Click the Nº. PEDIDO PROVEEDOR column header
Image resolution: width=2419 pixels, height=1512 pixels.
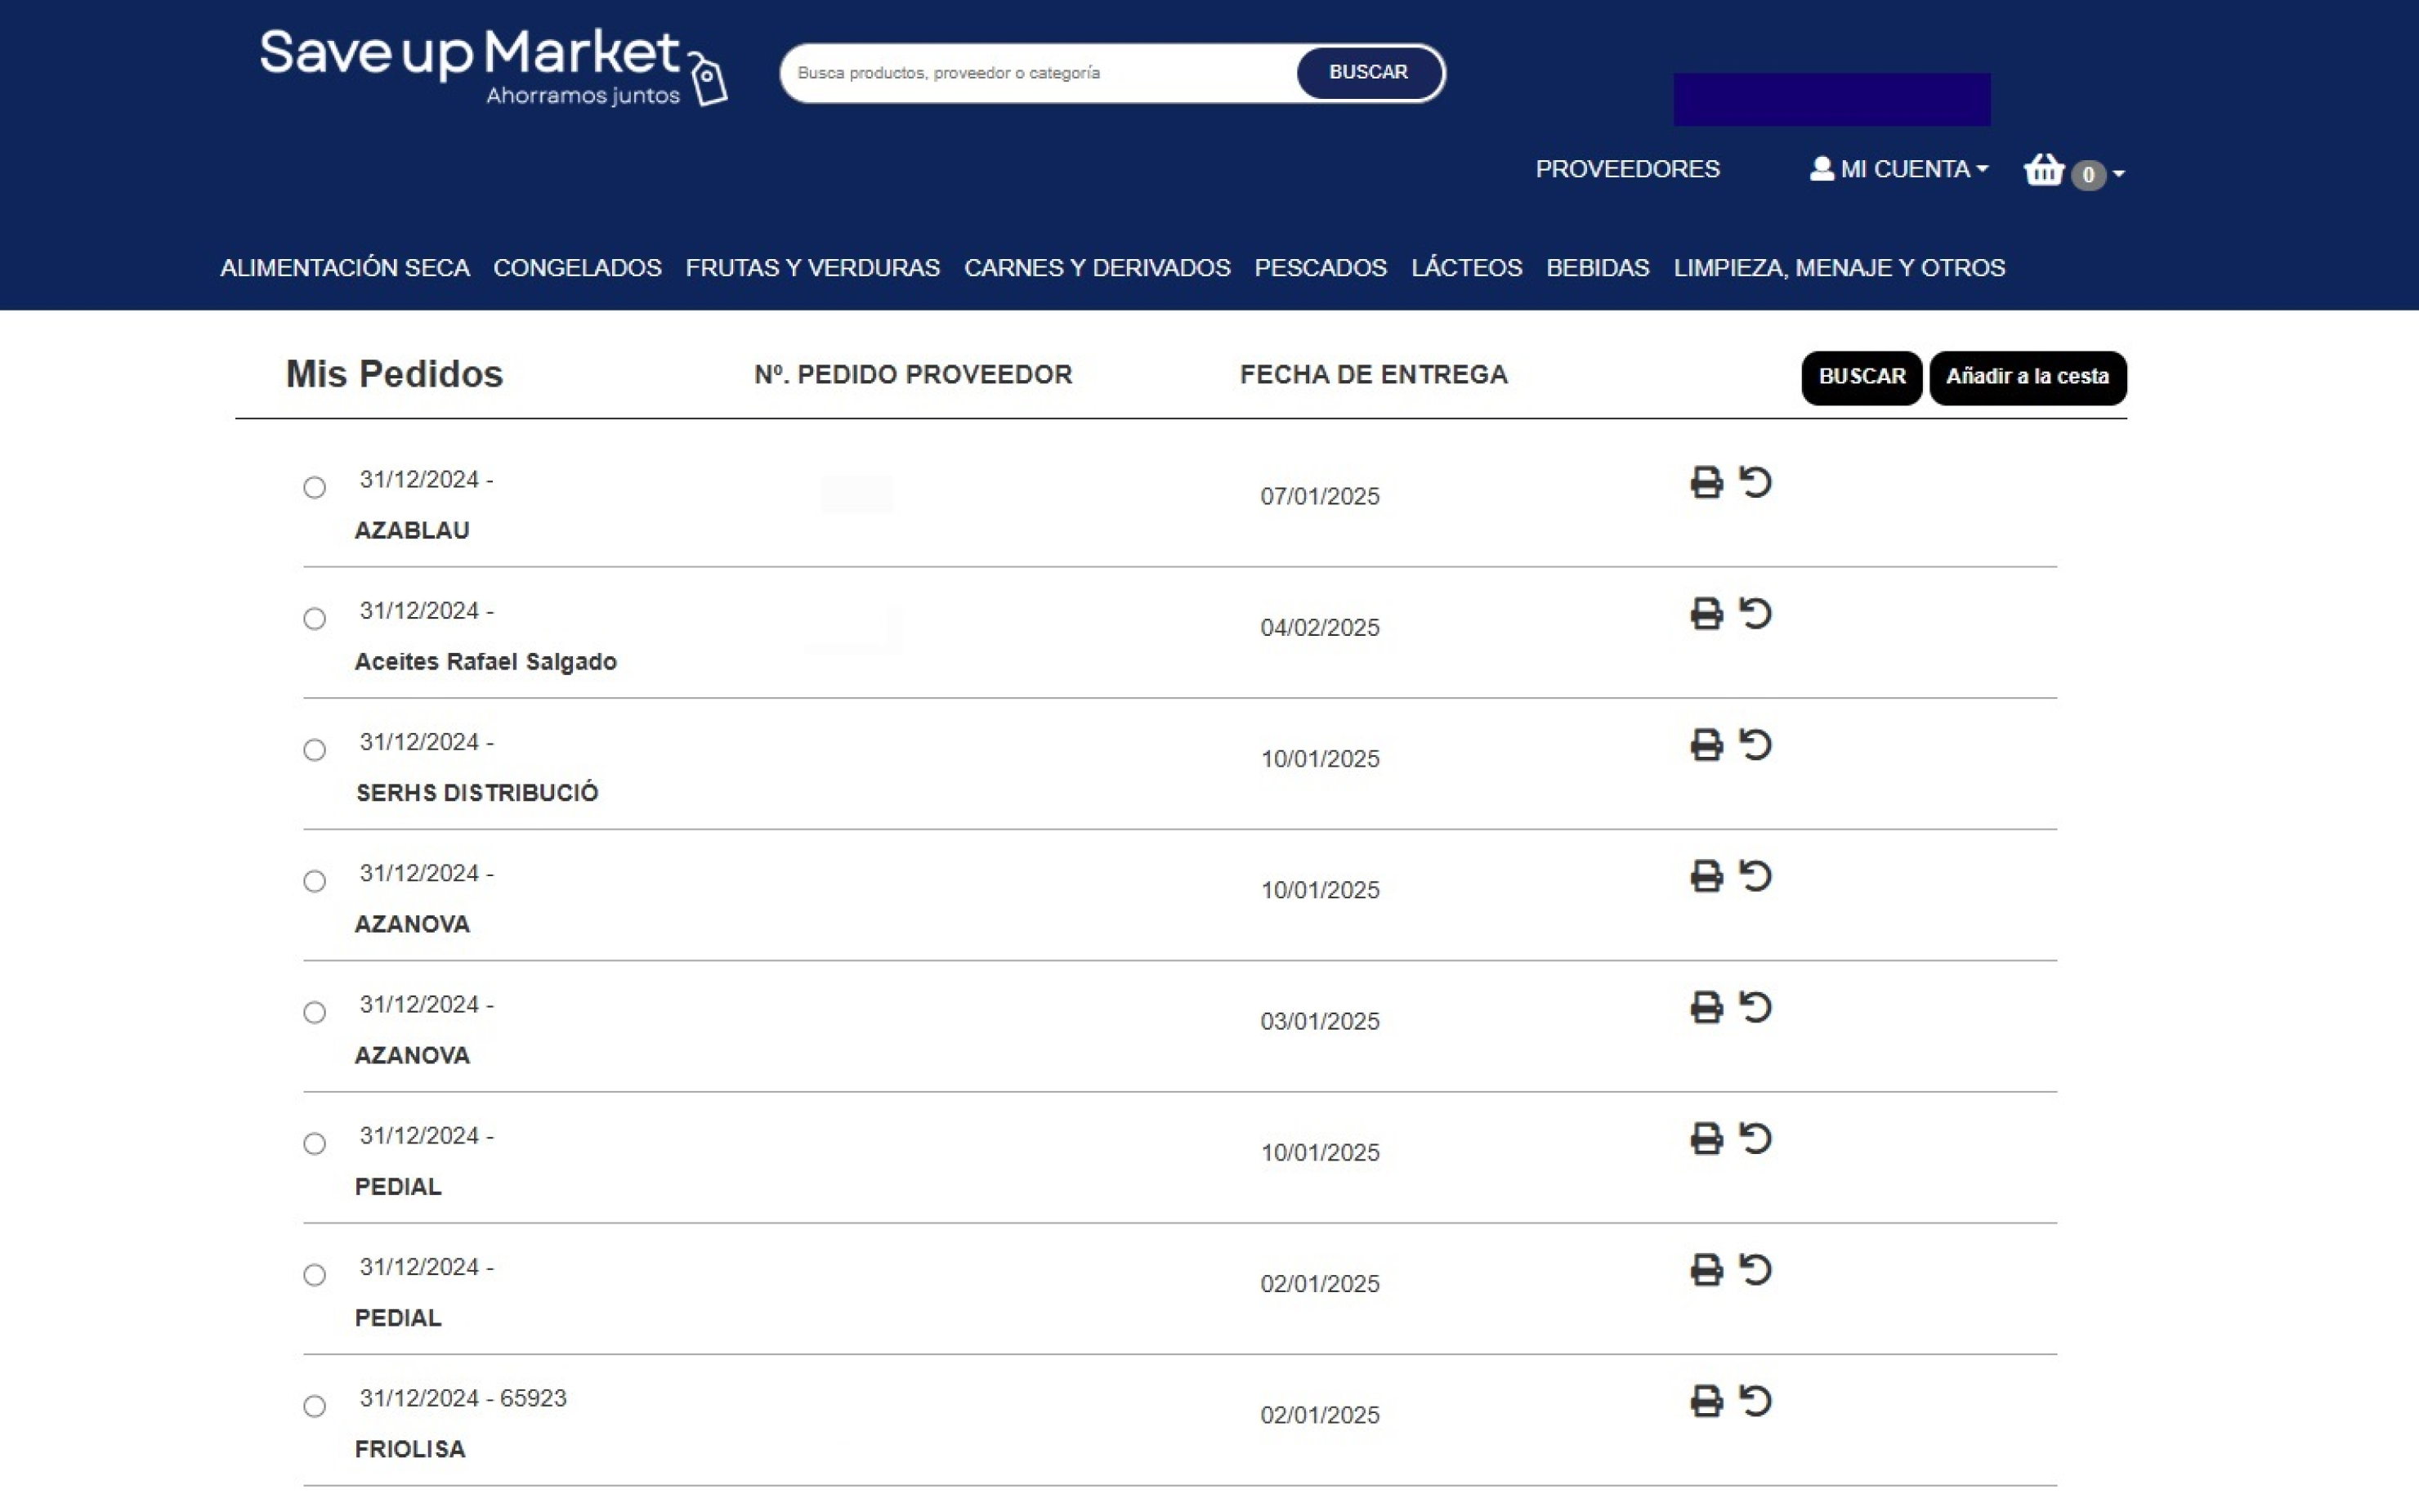913,374
